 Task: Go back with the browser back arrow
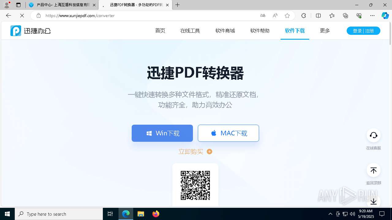[x=9, y=16]
